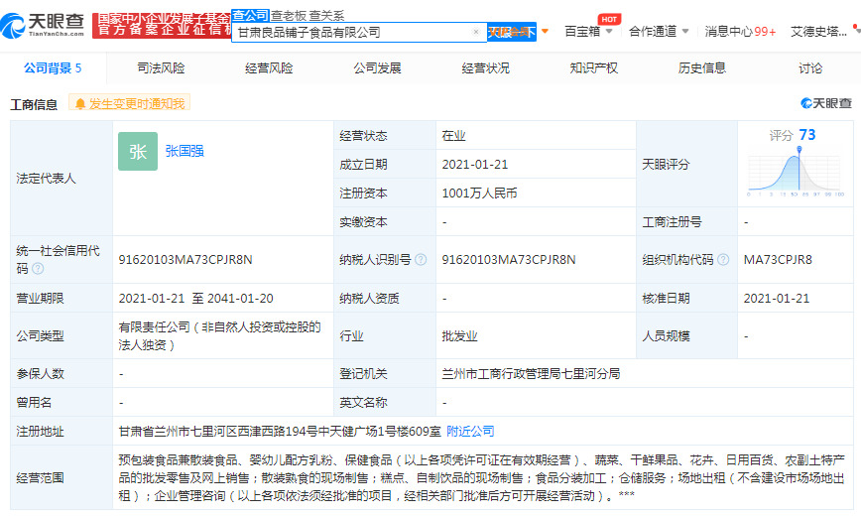
Task: Click the 营业期限 date range value
Action: pos(196,299)
